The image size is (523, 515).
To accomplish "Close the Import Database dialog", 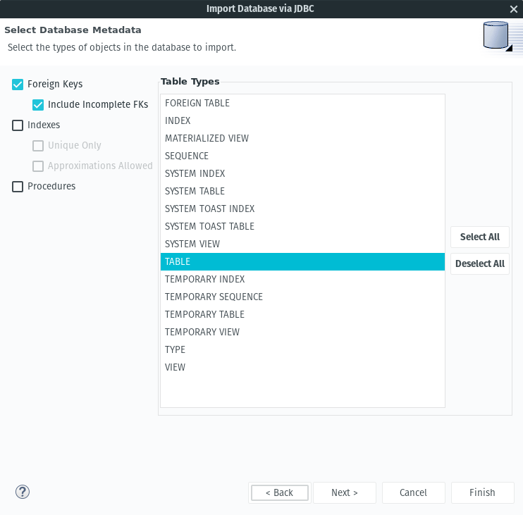I will coord(514,9).
